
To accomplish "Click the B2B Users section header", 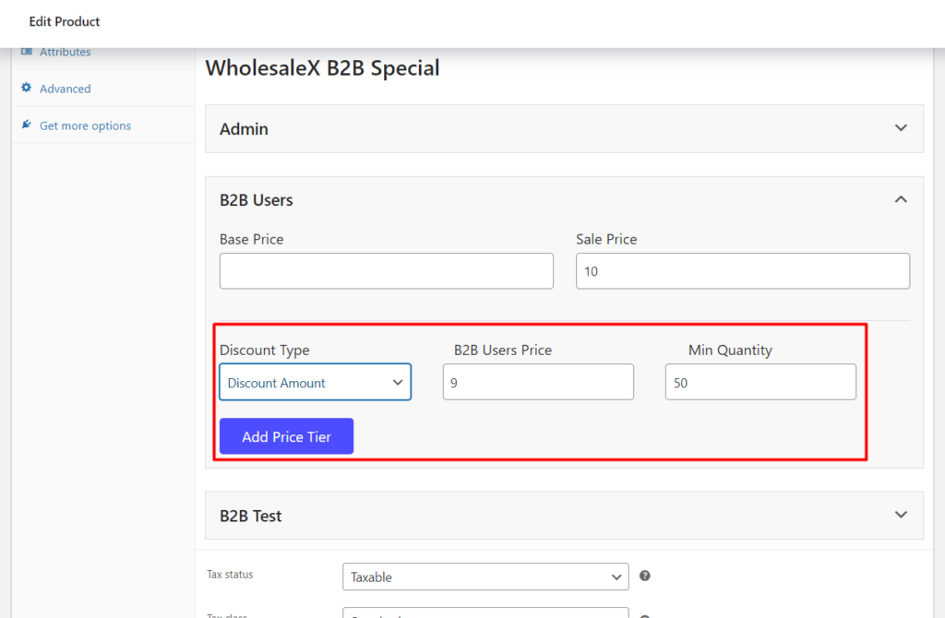I will pyautogui.click(x=564, y=200).
